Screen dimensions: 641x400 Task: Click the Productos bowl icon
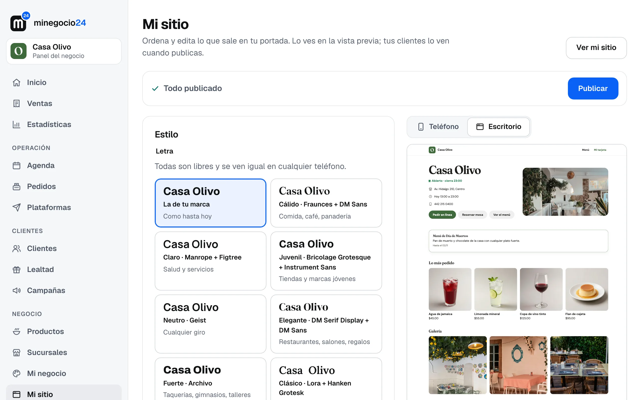coord(17,331)
